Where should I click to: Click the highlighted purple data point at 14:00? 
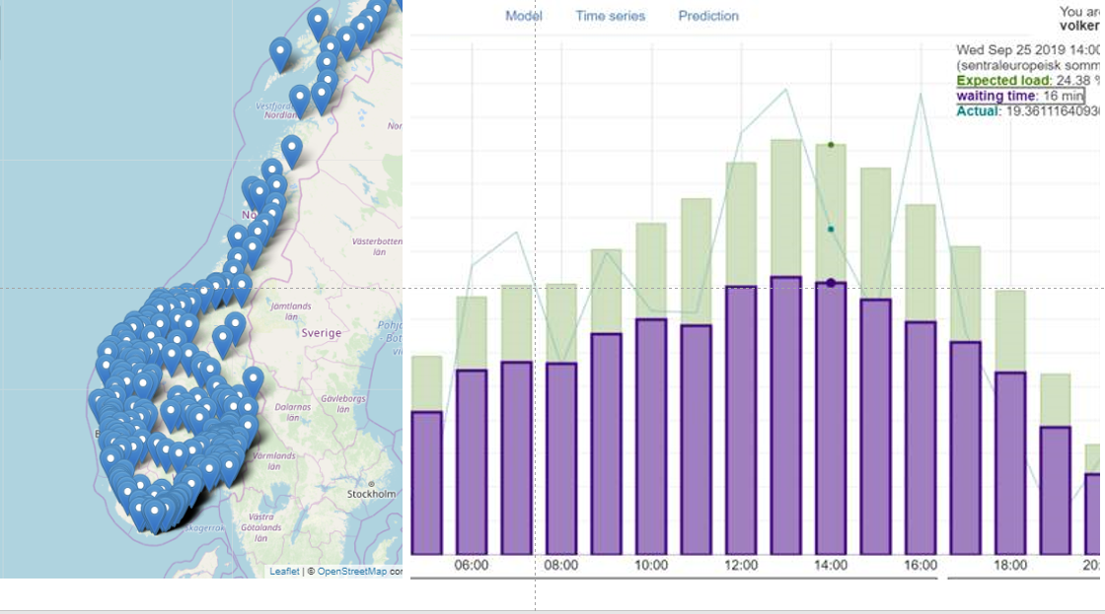(831, 283)
